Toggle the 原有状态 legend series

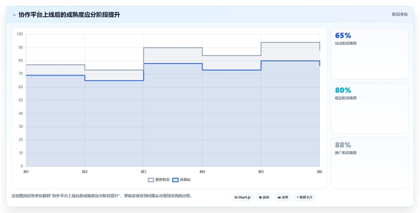(x=159, y=180)
